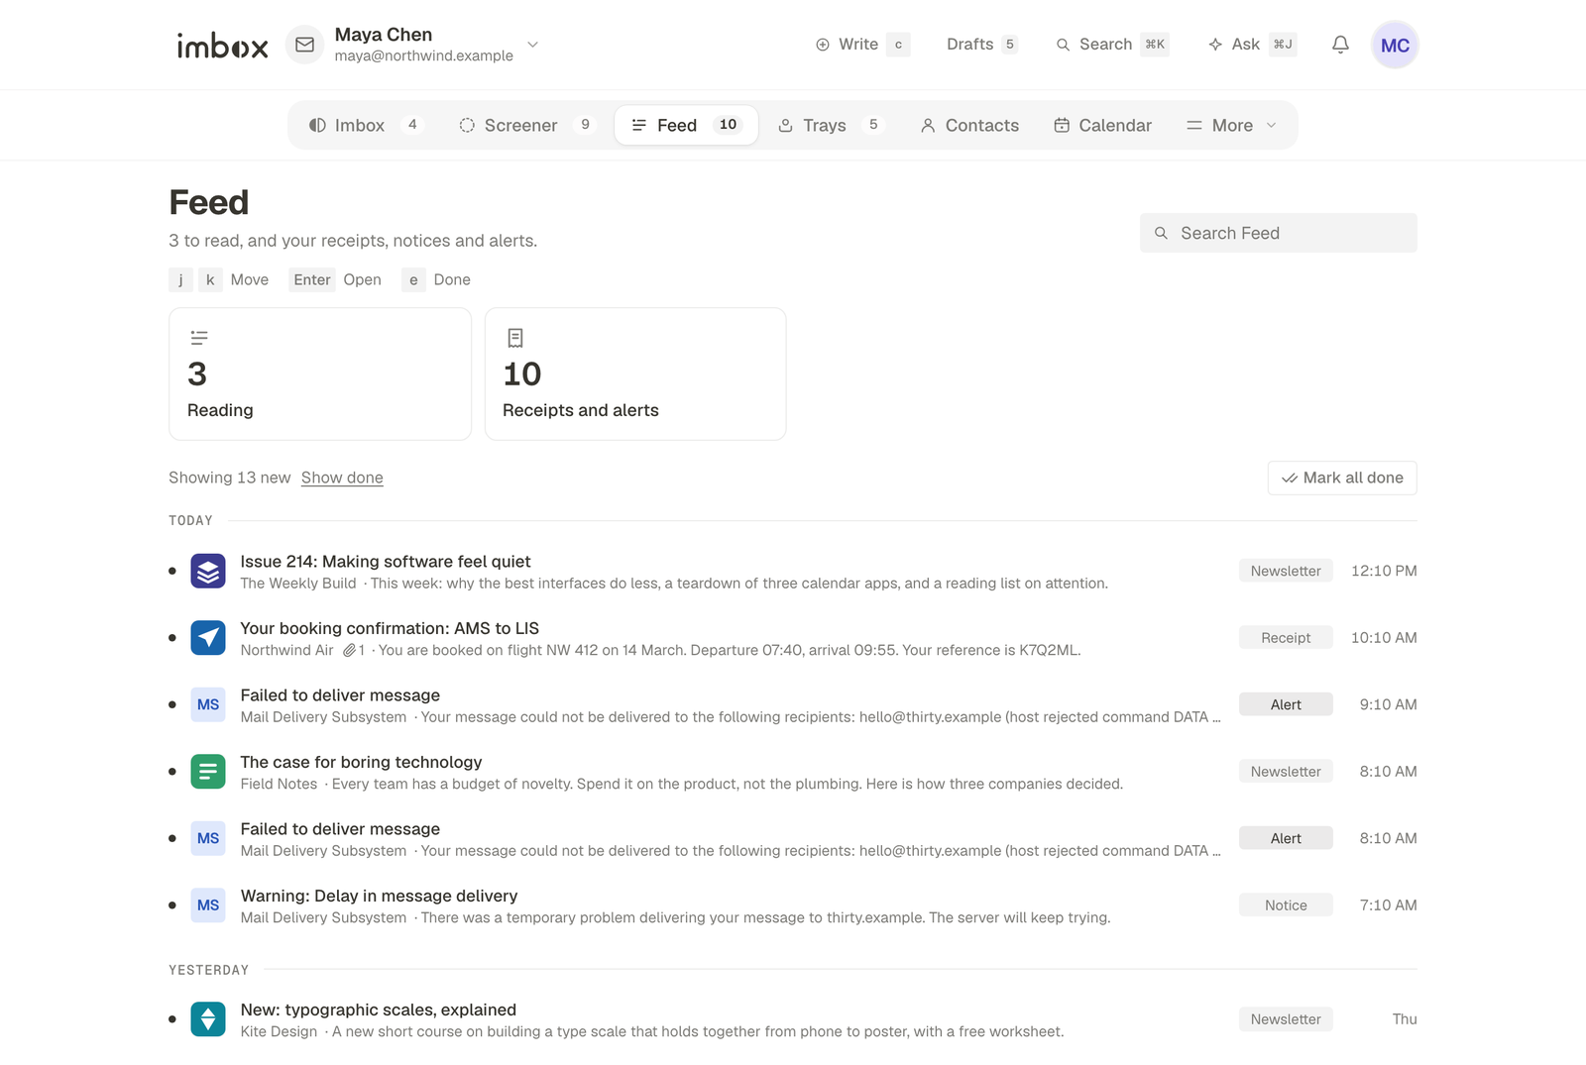Open Warning: Delay in message delivery
Viewport: 1586px width, 1065px height.
tap(793, 905)
